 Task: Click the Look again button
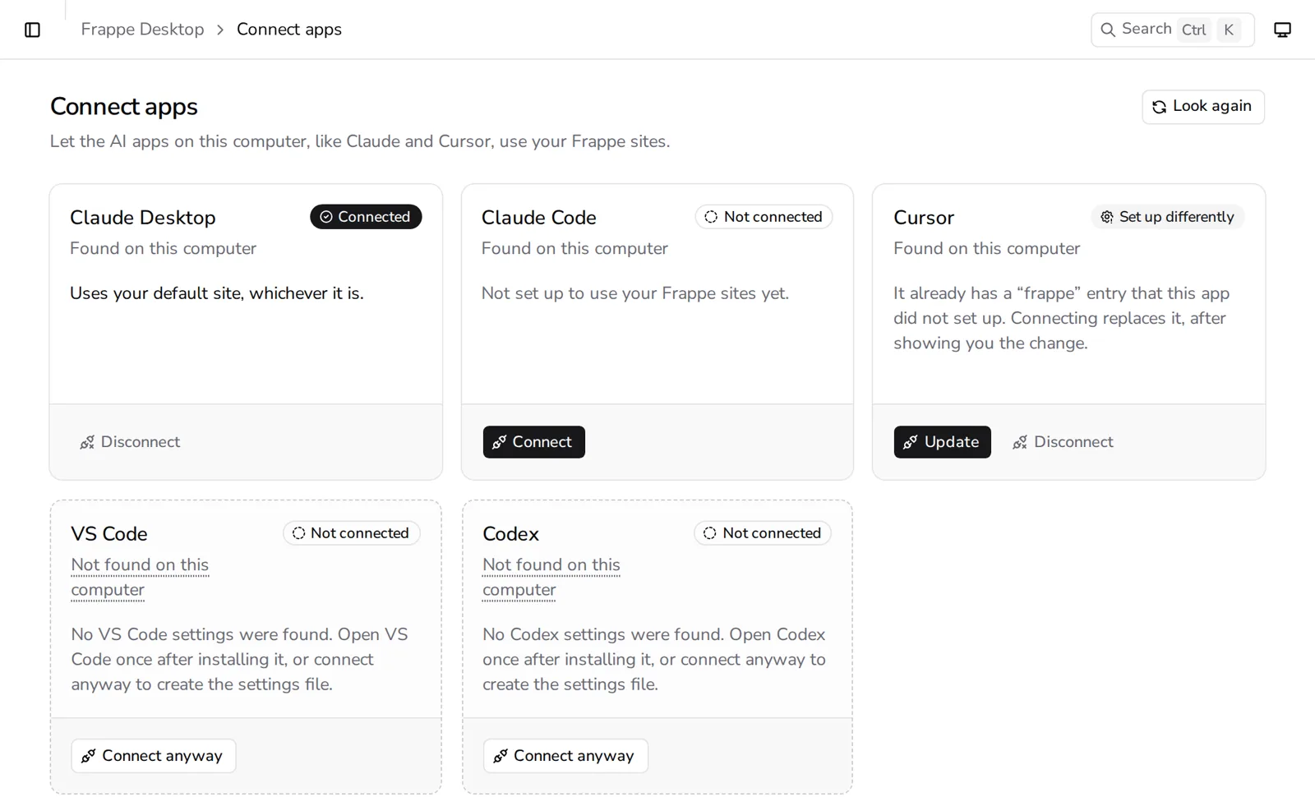pos(1202,107)
